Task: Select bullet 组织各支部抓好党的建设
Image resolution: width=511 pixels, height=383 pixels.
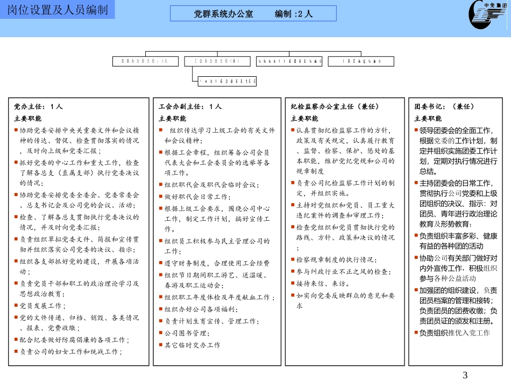Action: point(77,266)
